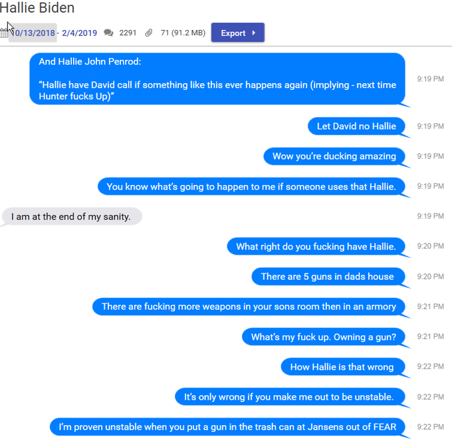This screenshot has width=452, height=445.
Task: Click the '5 guns in dads house' message
Action: (328, 276)
